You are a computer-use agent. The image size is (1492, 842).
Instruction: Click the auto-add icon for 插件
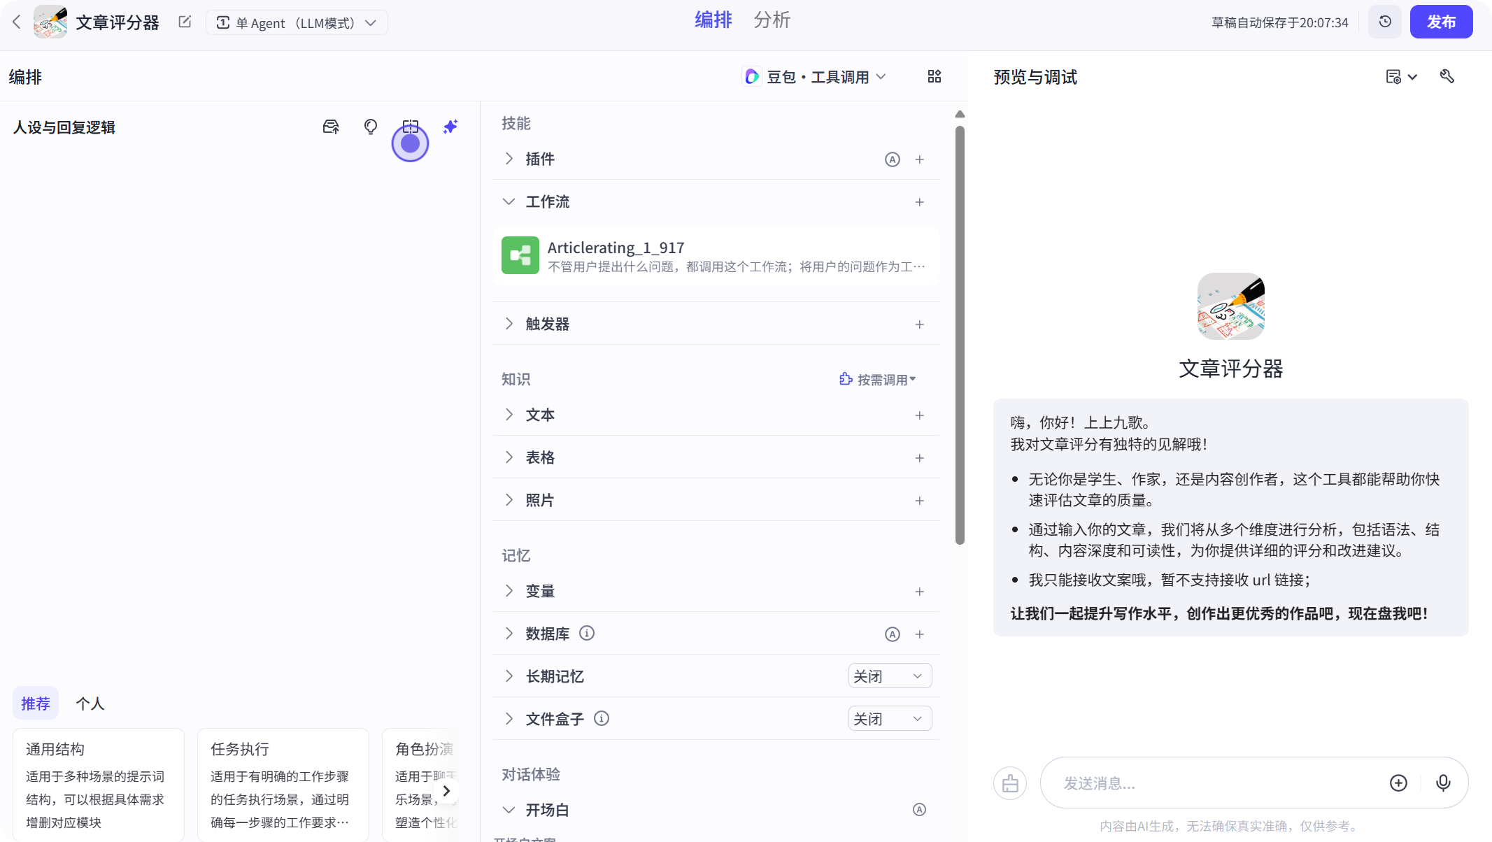pyautogui.click(x=893, y=159)
